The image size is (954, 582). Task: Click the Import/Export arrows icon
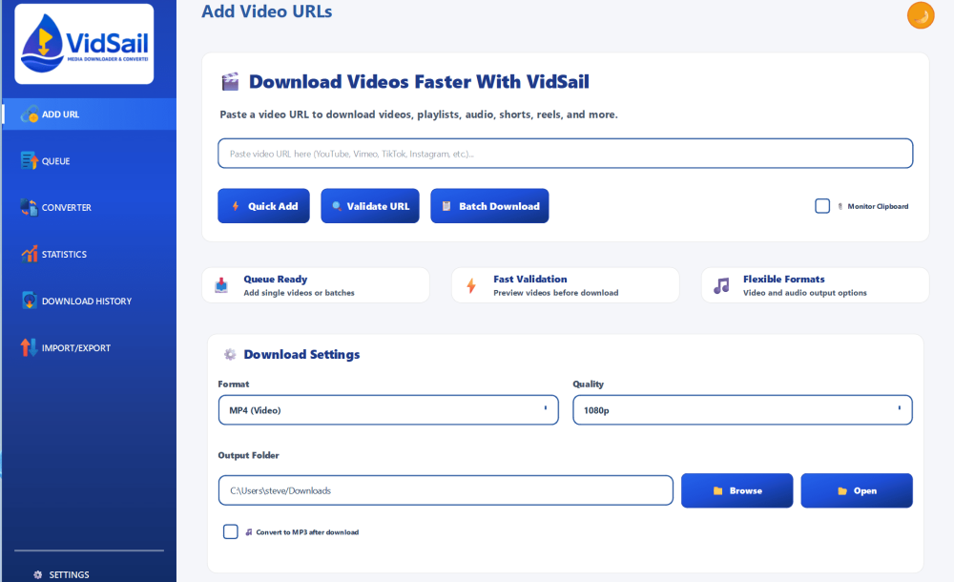(x=30, y=347)
